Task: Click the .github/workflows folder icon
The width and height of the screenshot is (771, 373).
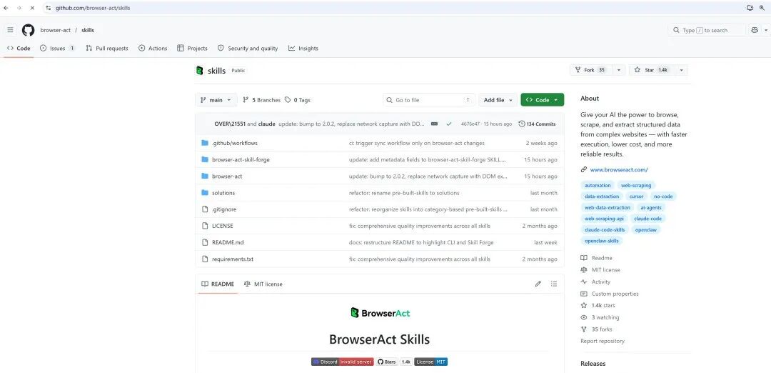Action: 205,143
